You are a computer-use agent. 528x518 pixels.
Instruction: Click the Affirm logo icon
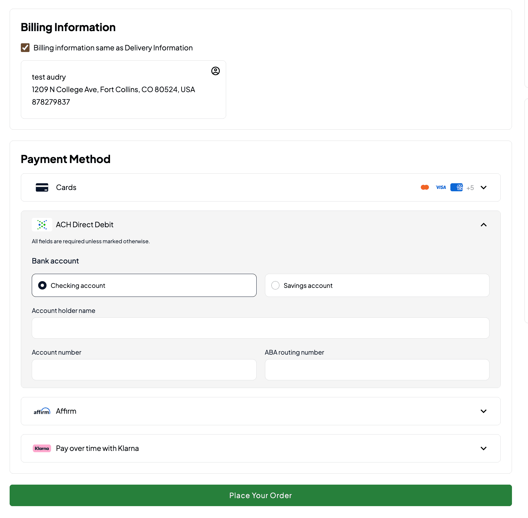point(42,411)
